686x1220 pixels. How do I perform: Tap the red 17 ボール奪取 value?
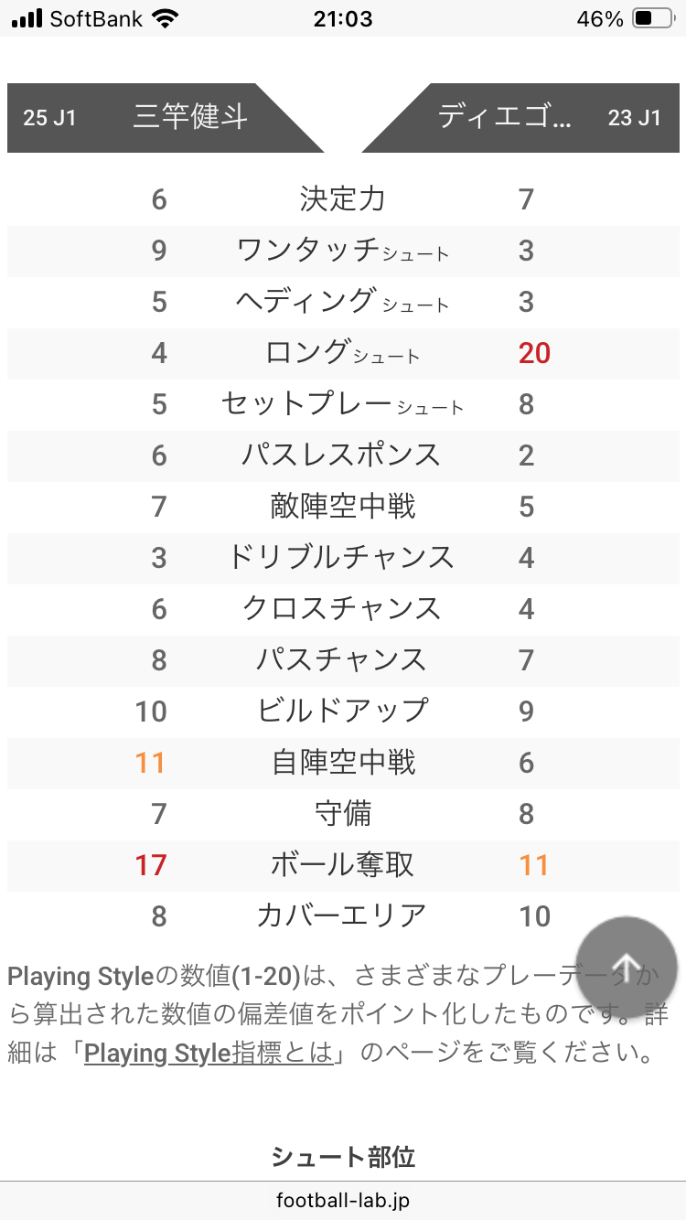coord(151,865)
